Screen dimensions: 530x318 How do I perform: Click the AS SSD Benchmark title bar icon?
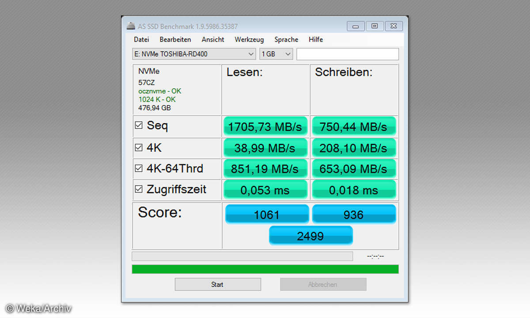coord(131,26)
